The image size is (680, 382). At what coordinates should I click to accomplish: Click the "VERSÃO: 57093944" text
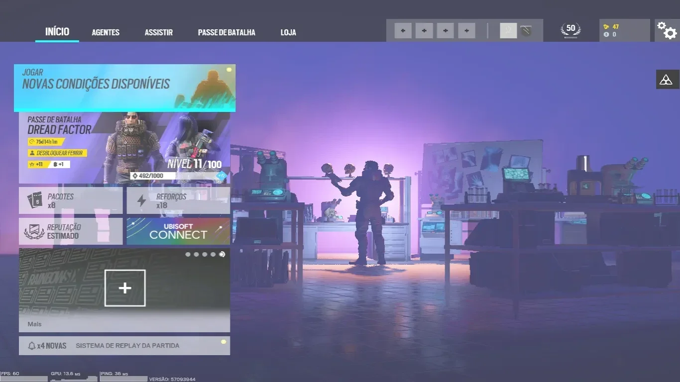coord(172,379)
